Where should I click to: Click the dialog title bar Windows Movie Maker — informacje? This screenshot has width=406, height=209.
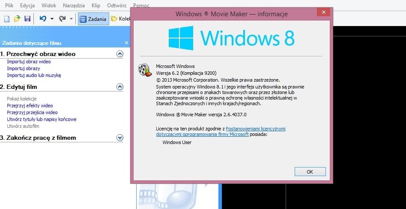click(x=231, y=14)
